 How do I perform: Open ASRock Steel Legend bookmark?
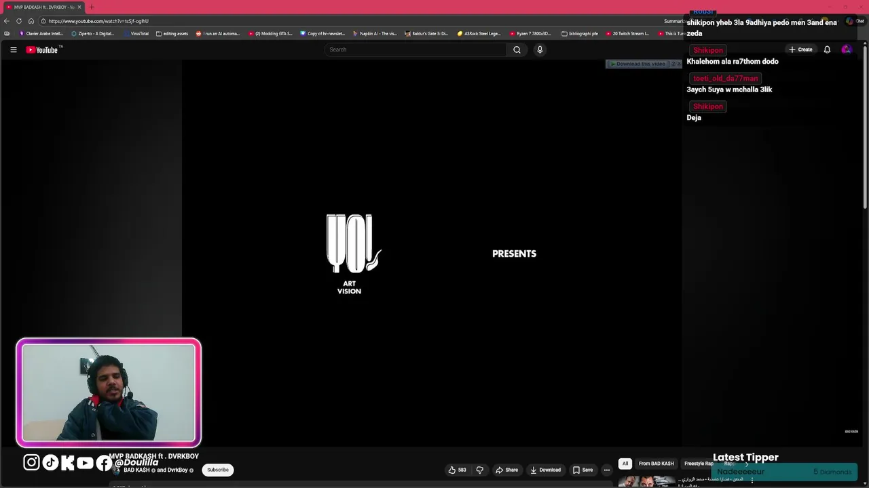point(479,33)
